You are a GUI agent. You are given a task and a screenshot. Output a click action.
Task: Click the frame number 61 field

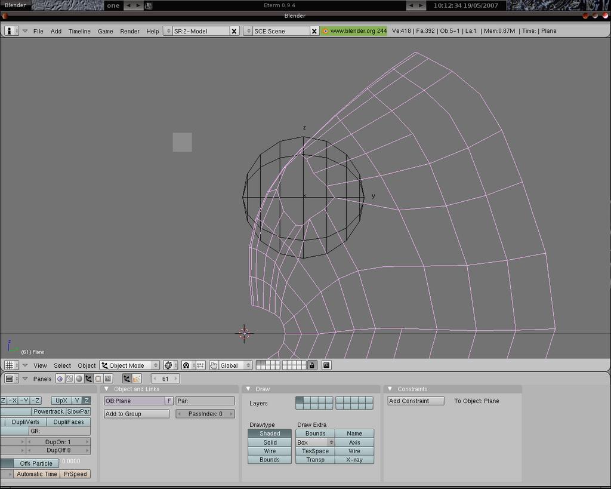point(165,379)
